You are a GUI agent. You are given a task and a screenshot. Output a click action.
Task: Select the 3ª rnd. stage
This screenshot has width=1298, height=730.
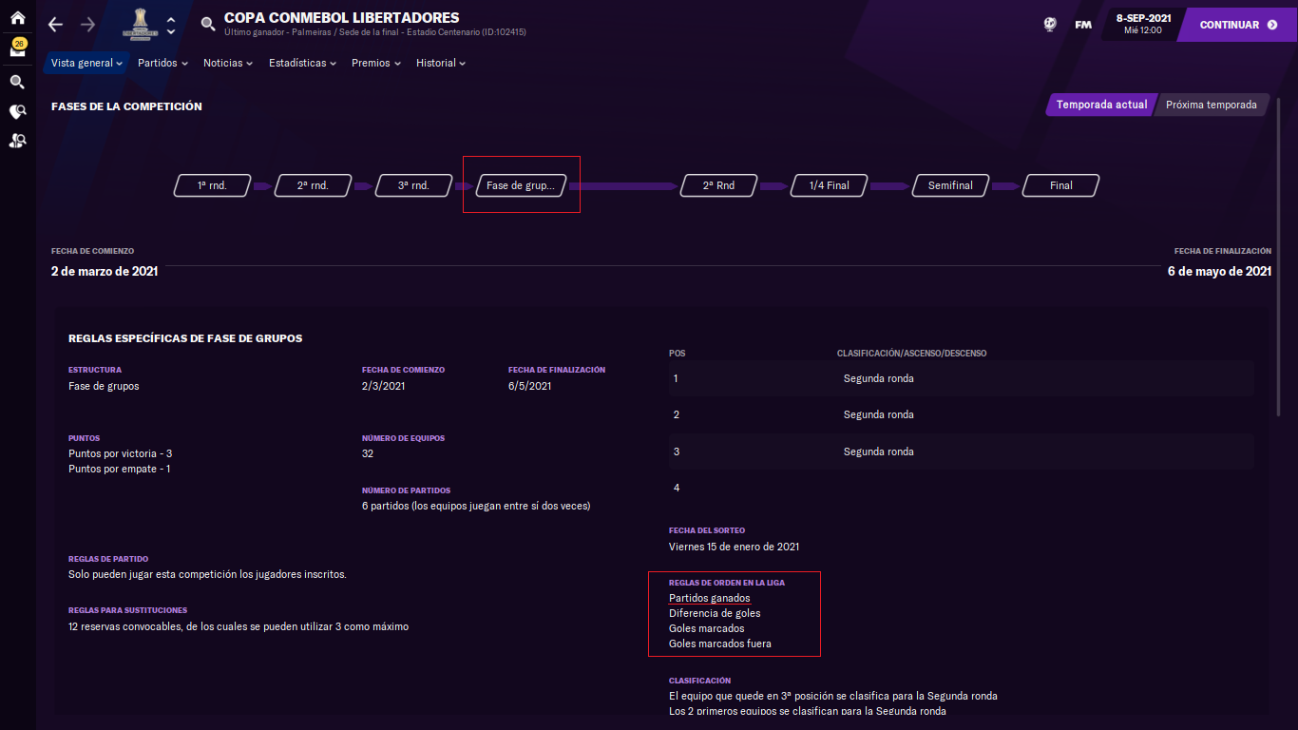pyautogui.click(x=413, y=185)
